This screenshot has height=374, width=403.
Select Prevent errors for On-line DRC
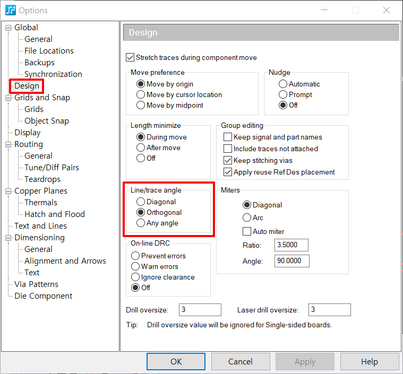click(x=135, y=256)
